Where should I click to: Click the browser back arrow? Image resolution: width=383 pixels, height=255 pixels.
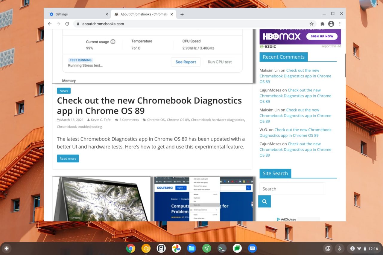coord(50,24)
